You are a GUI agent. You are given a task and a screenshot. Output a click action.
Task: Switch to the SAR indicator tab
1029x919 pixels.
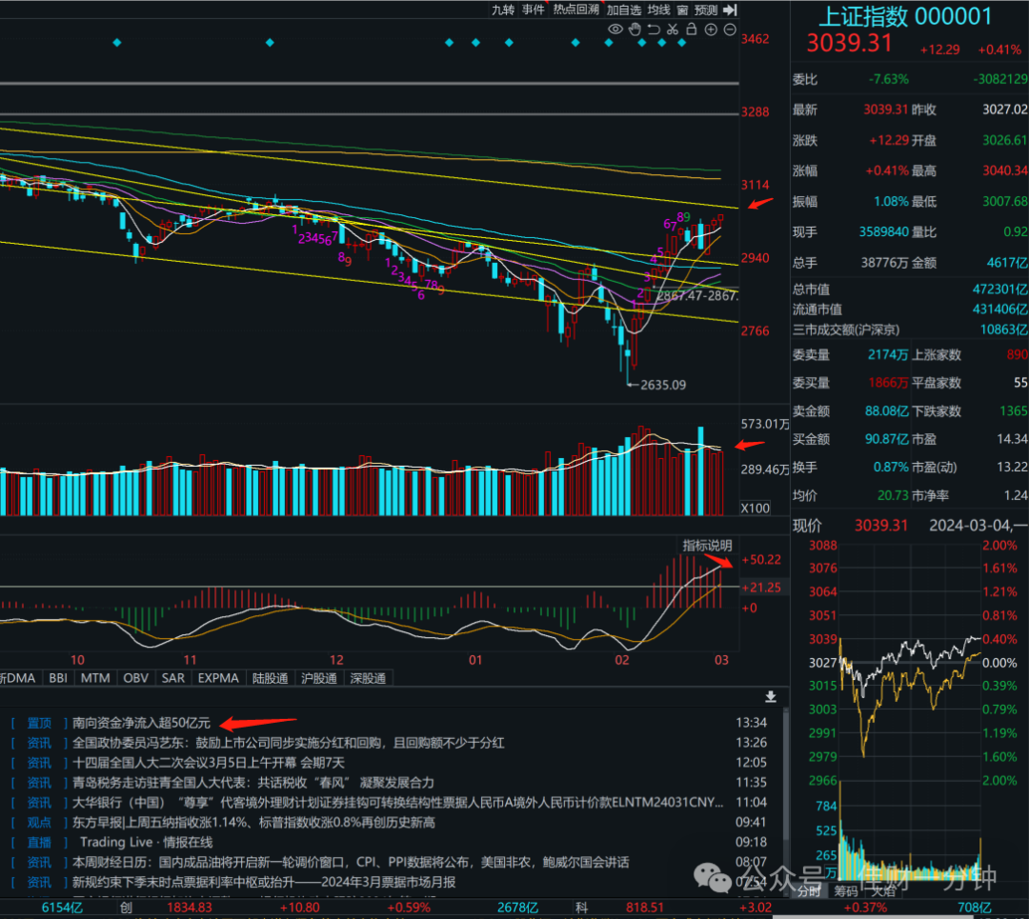[x=173, y=678]
